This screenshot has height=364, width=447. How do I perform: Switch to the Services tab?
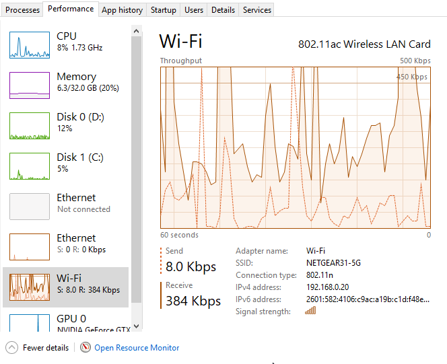(257, 10)
